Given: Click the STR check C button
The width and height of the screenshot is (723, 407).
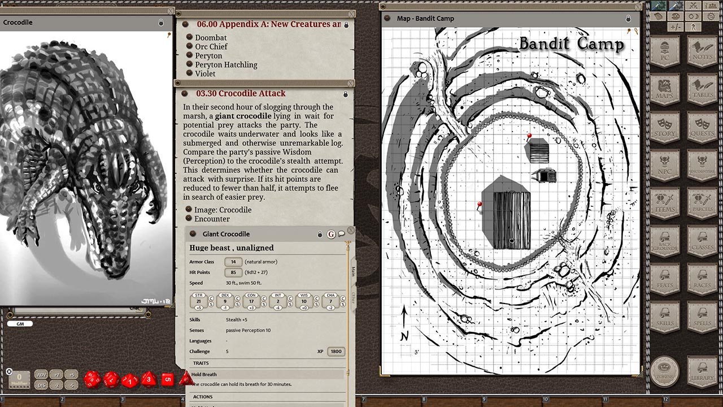Looking at the screenshot, I should [211, 298].
